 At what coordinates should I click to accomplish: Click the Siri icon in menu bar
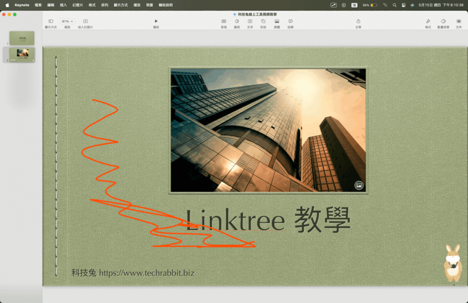(x=412, y=5)
